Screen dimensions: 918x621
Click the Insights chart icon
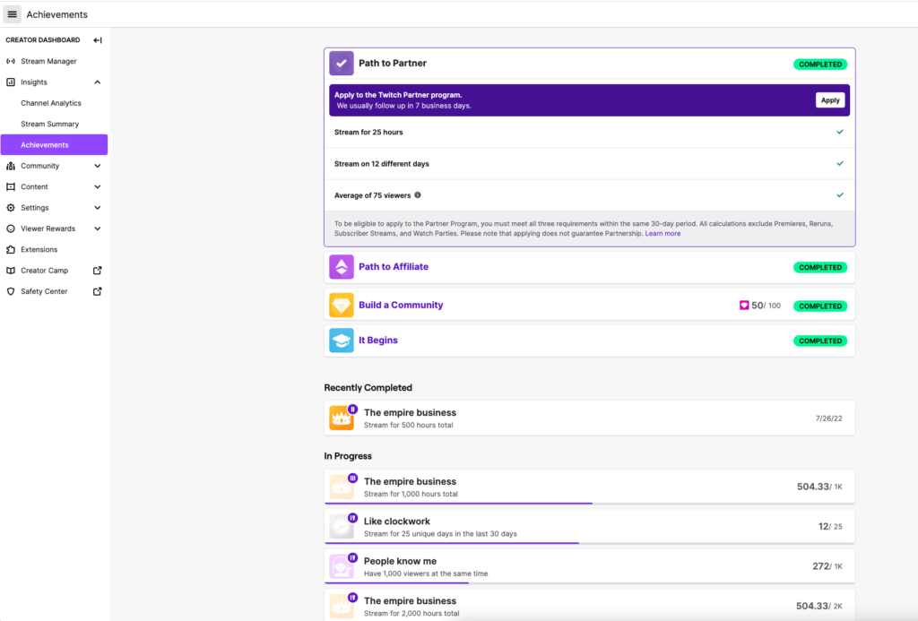coord(11,82)
